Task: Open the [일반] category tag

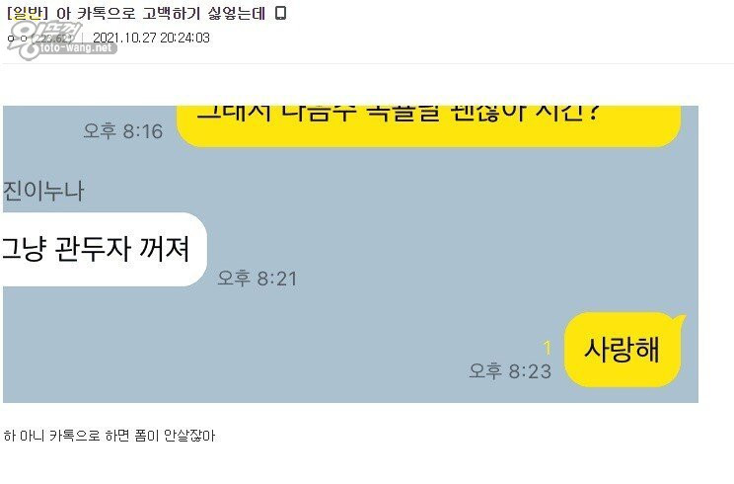Action: pyautogui.click(x=28, y=13)
